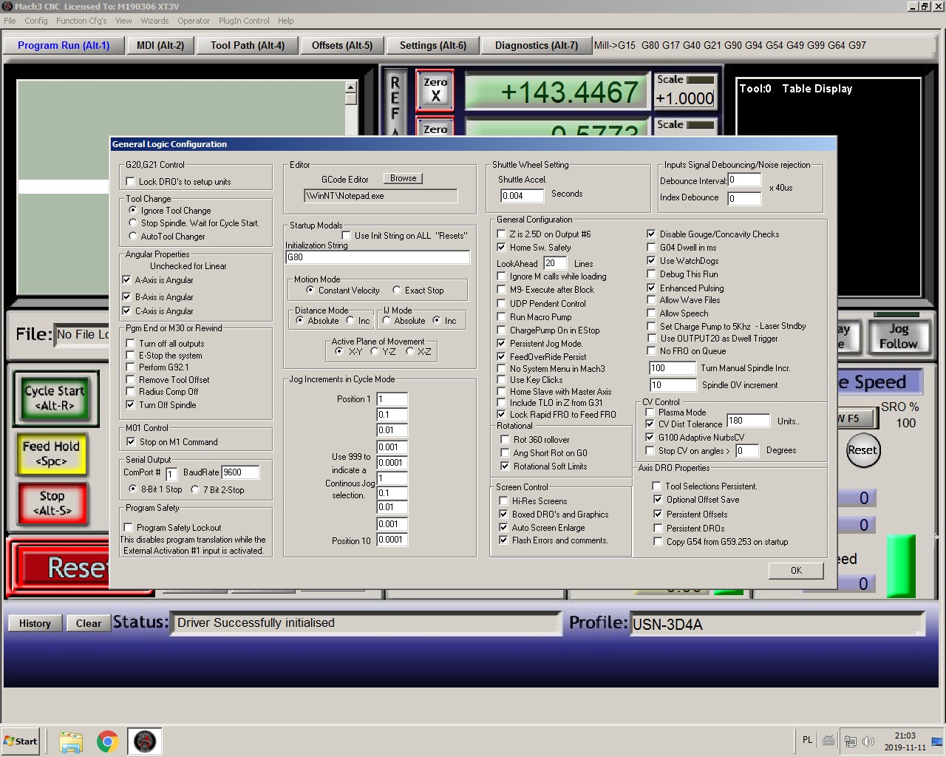Select Ignore Tool Change option
The image size is (946, 757).
click(x=133, y=210)
